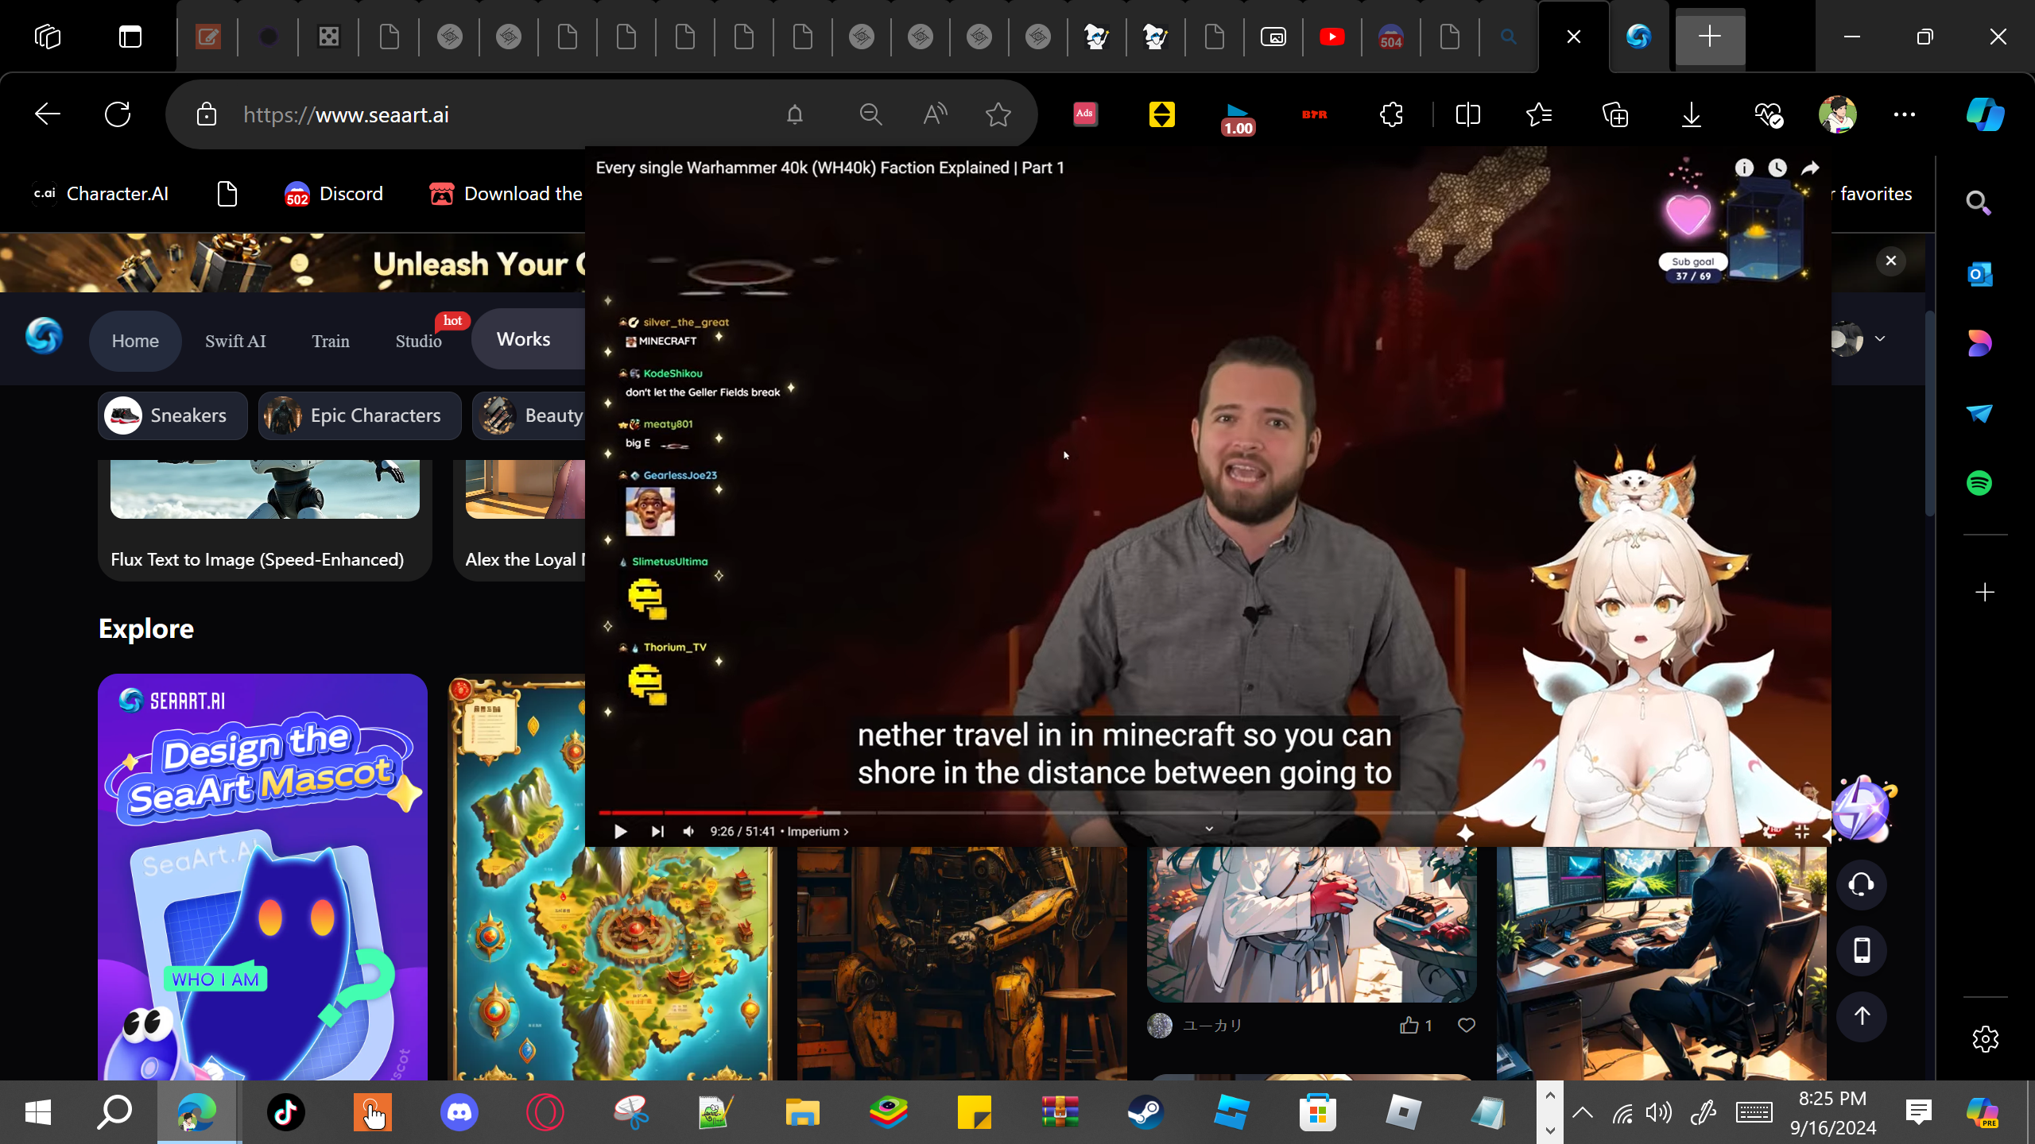Open the Edge tab actions menu

pos(130,37)
